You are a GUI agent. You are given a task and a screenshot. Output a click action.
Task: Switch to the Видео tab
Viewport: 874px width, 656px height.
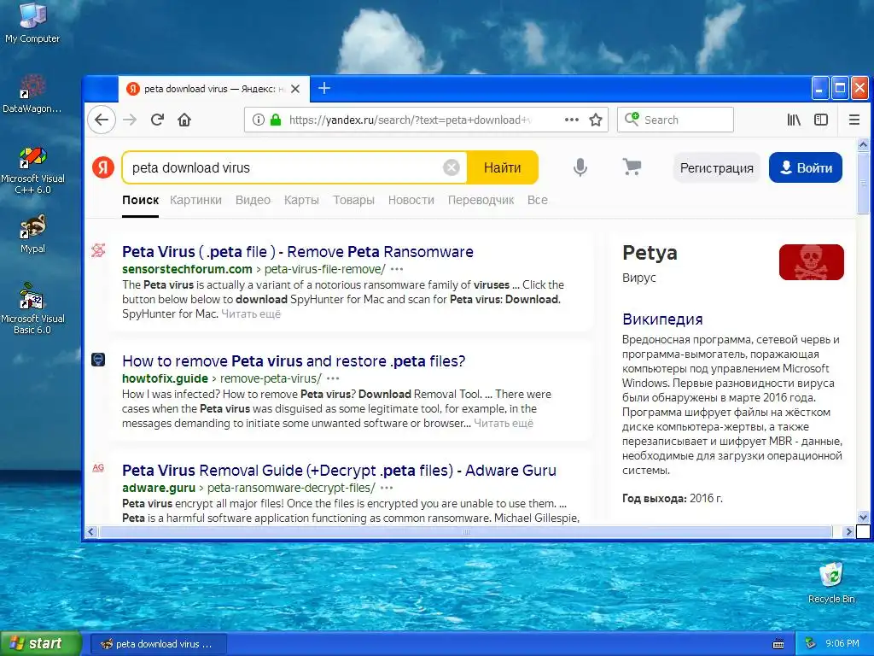[253, 200]
